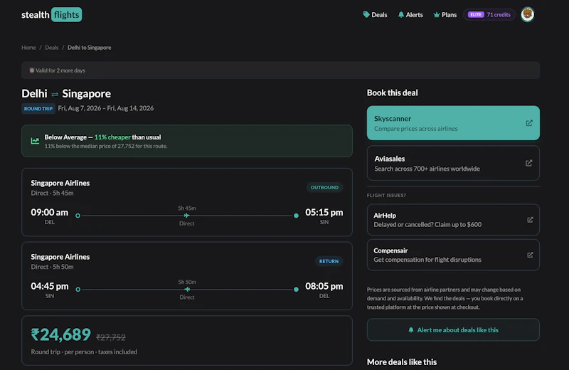Select the SIN destination code on the outbound flight

click(324, 222)
